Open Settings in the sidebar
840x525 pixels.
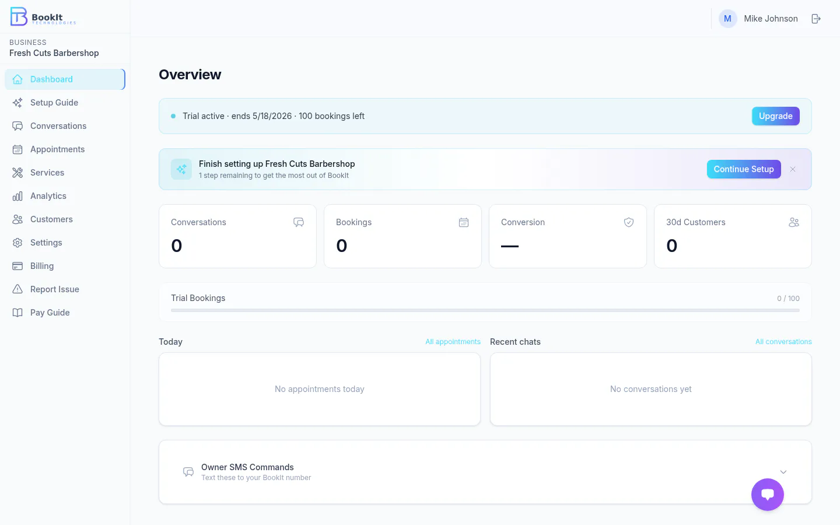coord(65,243)
